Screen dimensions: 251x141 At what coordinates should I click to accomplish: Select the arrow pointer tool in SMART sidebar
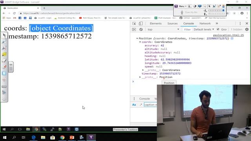click(x=4, y=35)
